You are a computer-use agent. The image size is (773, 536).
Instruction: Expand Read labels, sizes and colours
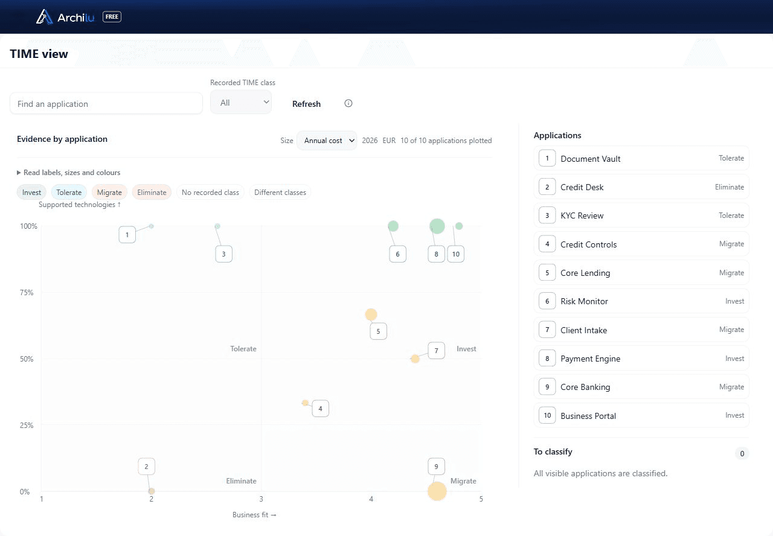(69, 173)
